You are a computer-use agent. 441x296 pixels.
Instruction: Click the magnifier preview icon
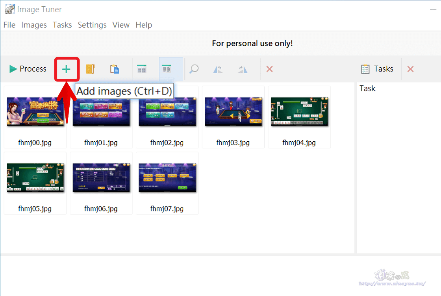pos(194,69)
